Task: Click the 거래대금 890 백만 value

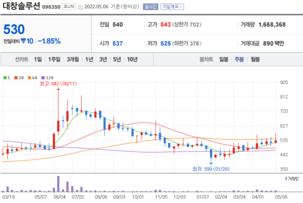Action: click(x=273, y=44)
